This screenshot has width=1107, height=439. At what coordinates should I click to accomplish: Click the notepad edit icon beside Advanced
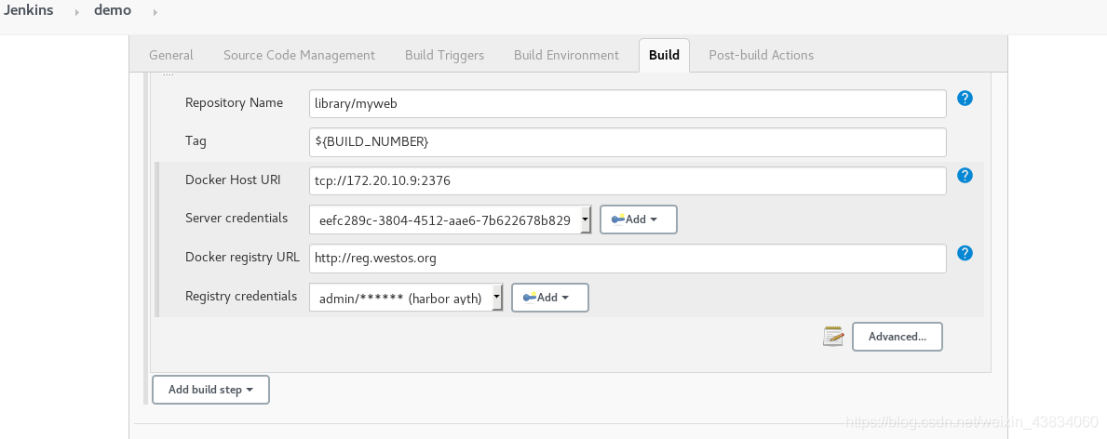pos(833,337)
